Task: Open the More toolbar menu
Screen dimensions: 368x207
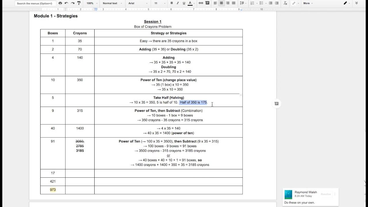Action: click(x=308, y=3)
